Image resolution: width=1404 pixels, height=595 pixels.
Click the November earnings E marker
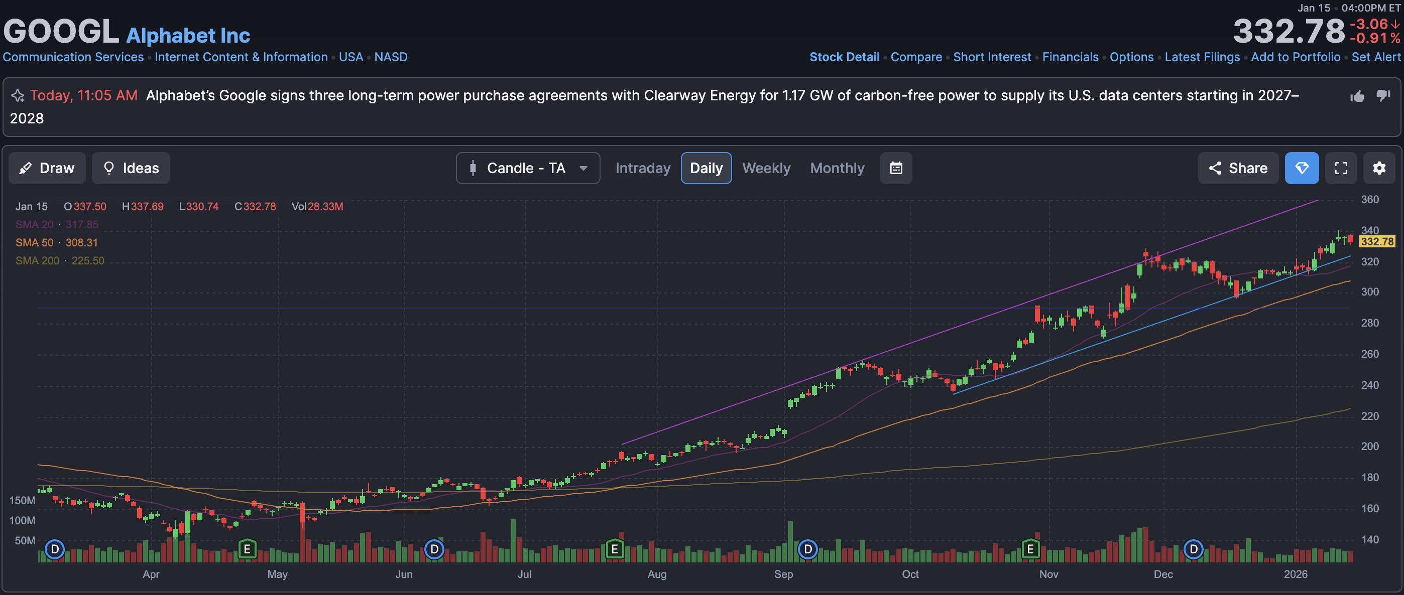point(1029,549)
